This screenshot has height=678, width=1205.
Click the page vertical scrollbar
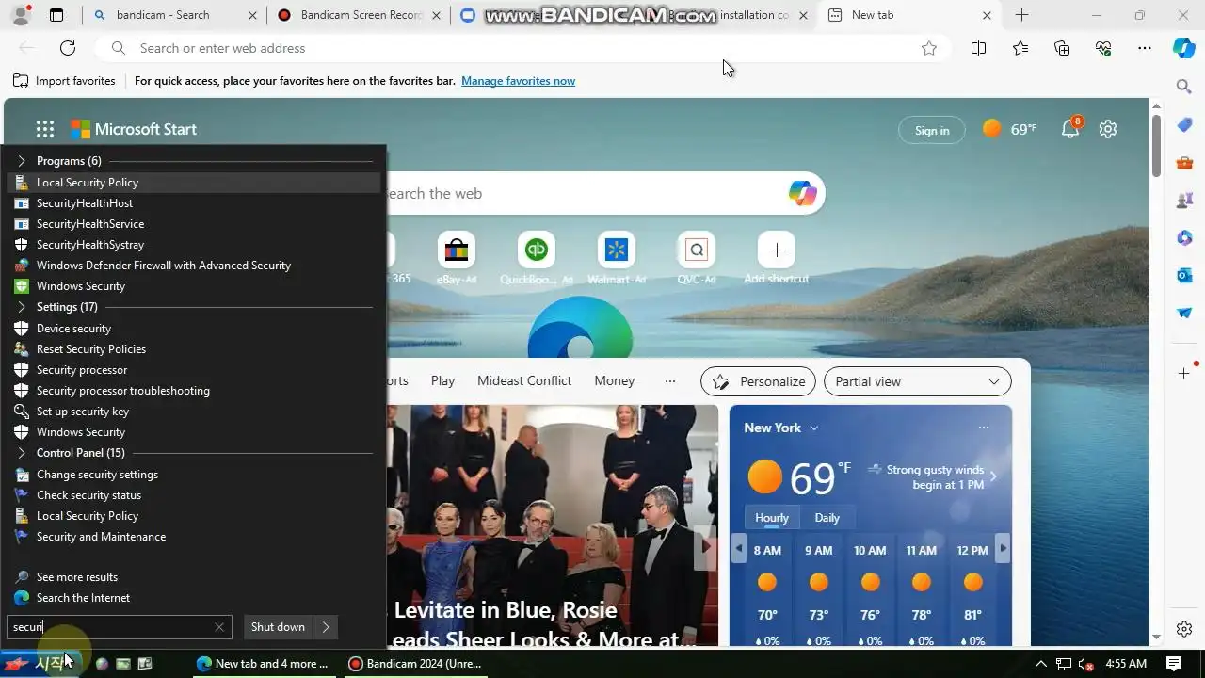click(x=1156, y=145)
